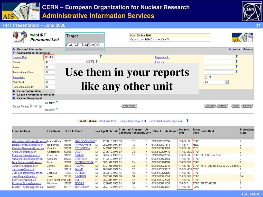Open the DOUBLET name link
This screenshot has height=197, width=263.
(80, 173)
